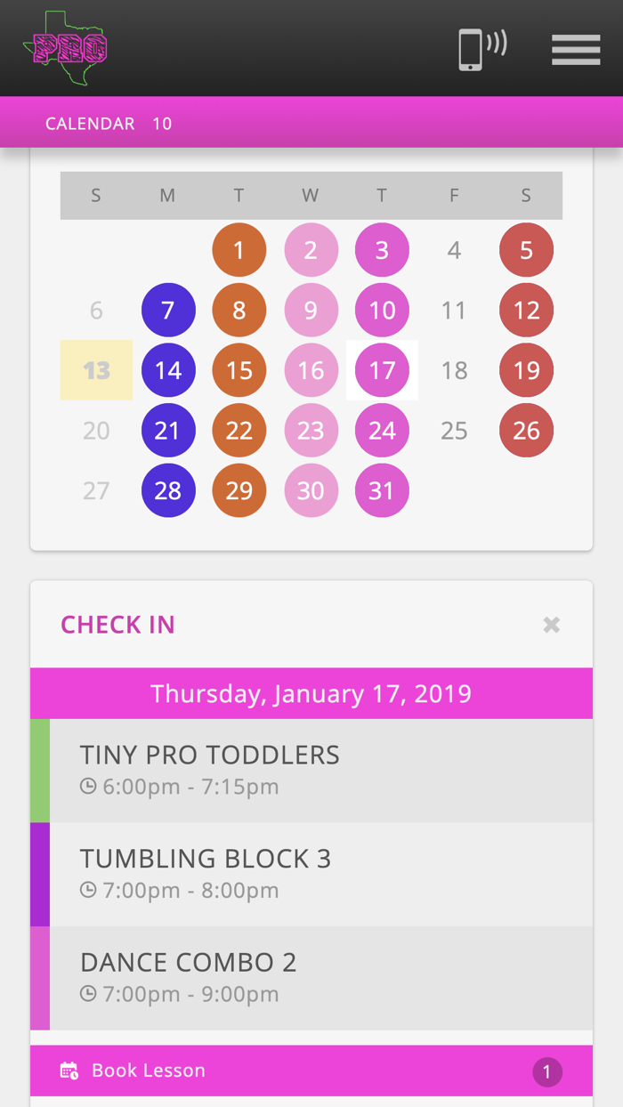The width and height of the screenshot is (623, 1107).
Task: Select the TUMBLING BLOCK 3 class entry
Action: coord(311,874)
